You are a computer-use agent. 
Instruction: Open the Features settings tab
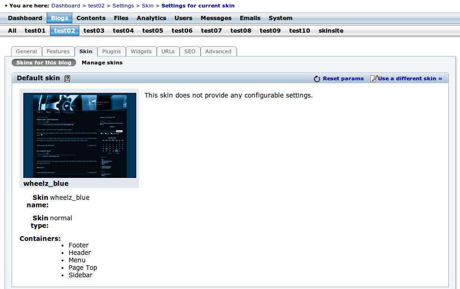coord(58,51)
